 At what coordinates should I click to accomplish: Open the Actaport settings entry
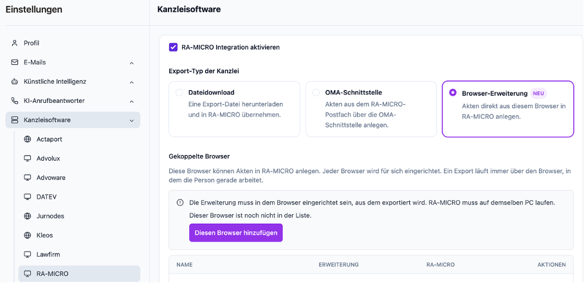coord(79,140)
